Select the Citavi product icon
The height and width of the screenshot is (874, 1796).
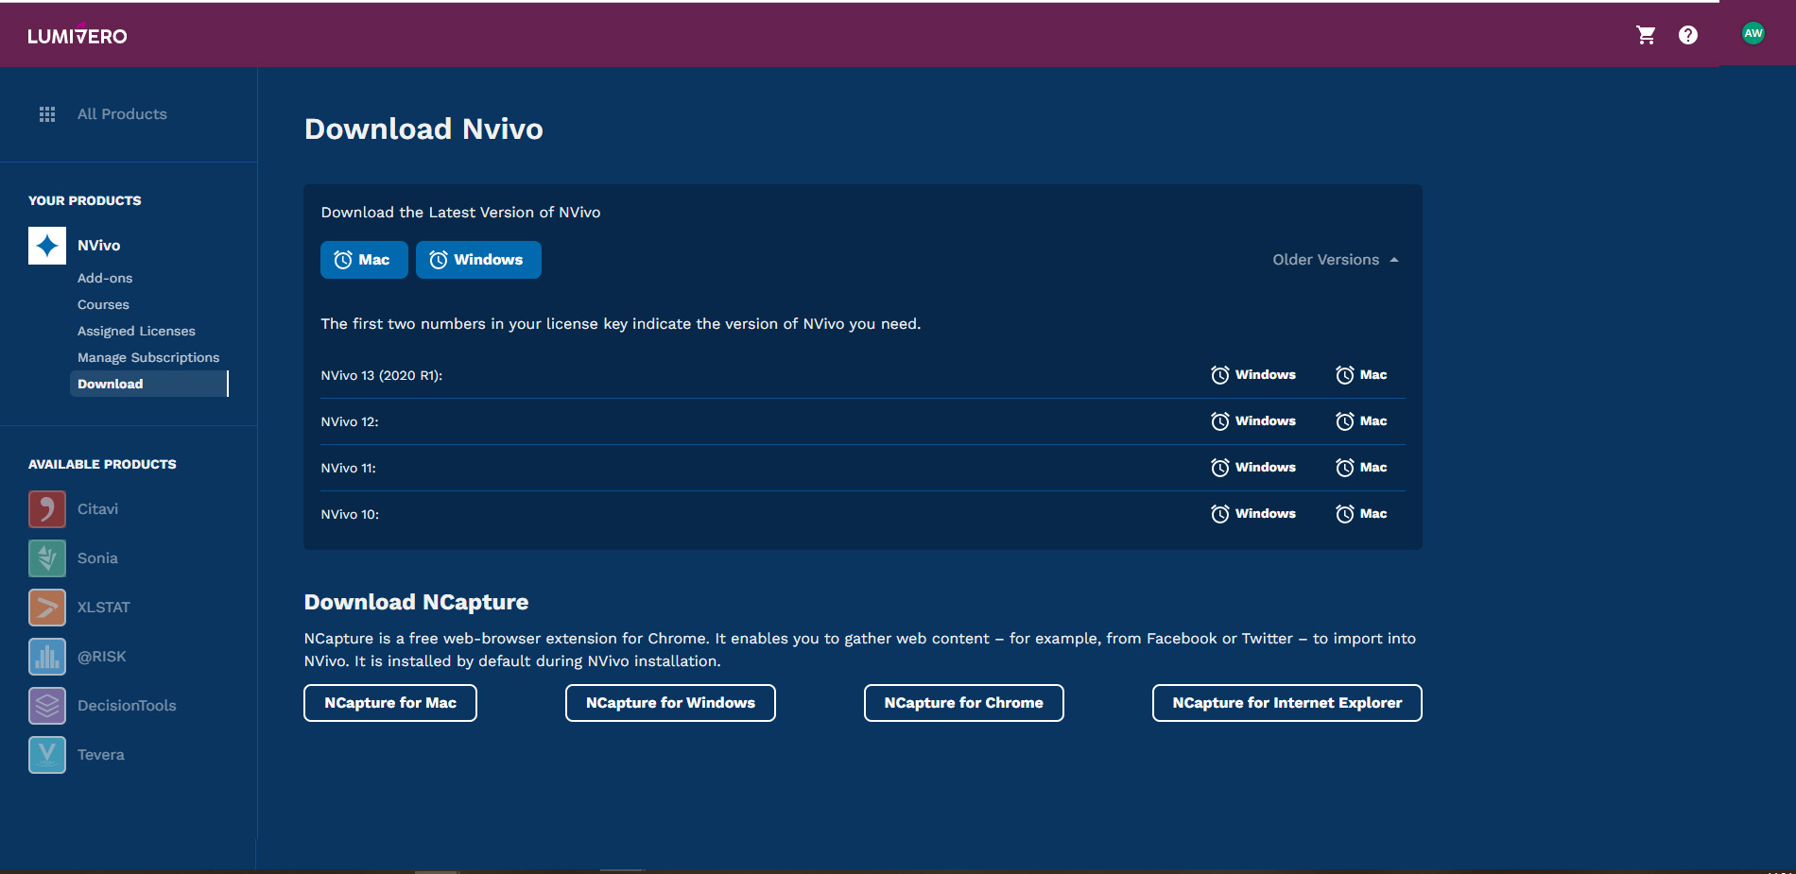46,508
